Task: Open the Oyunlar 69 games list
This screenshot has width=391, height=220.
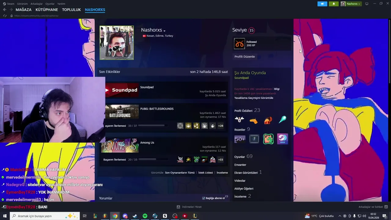Action: [243, 156]
